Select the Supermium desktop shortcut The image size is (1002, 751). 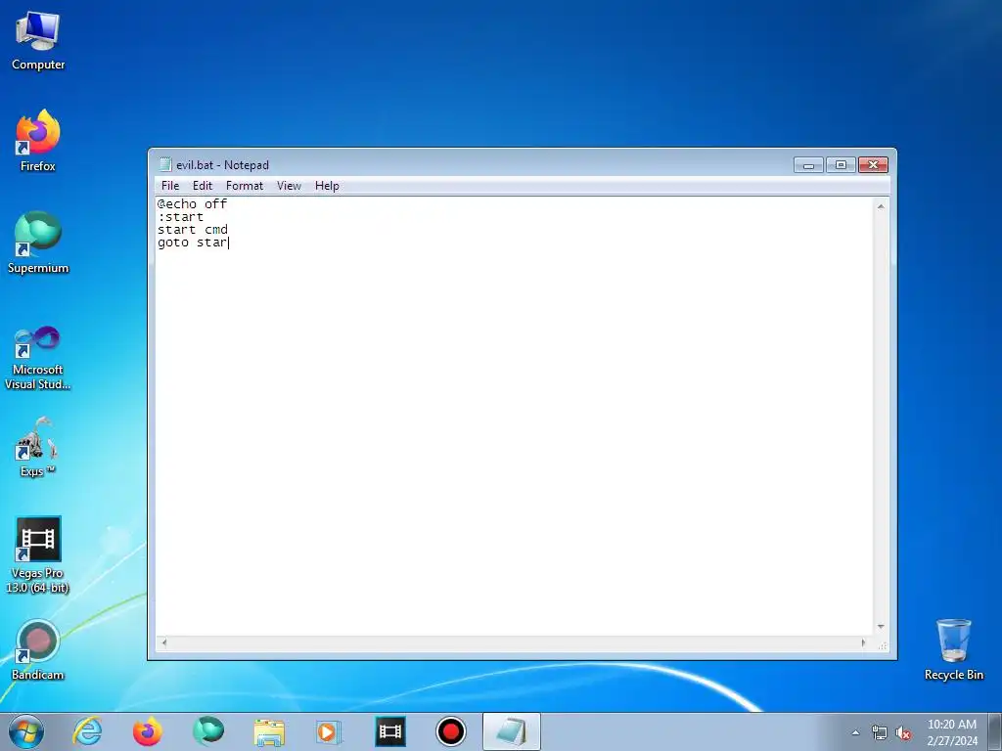click(x=38, y=243)
